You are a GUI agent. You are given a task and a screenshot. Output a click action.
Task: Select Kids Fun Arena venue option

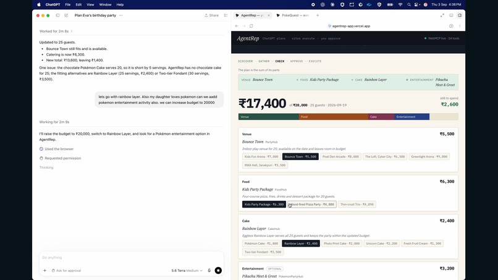[261, 156]
